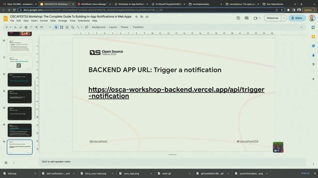Click the Google Meet camera icon

point(255,18)
